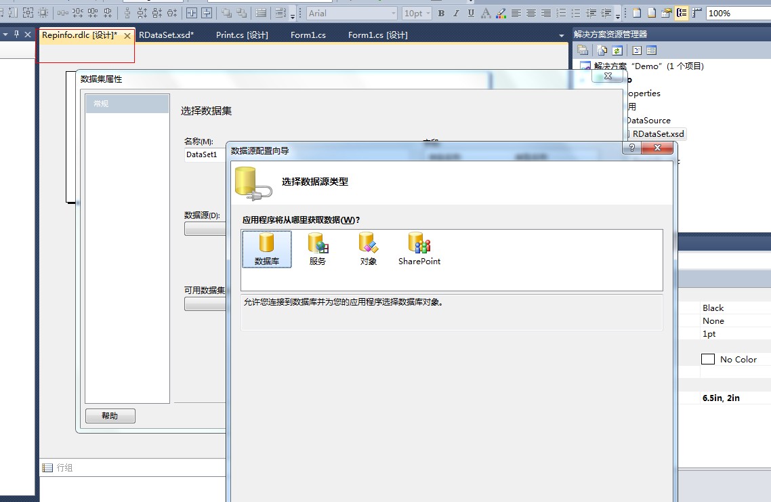
Task: Make horizontal spacing equal
Action: pos(62,14)
